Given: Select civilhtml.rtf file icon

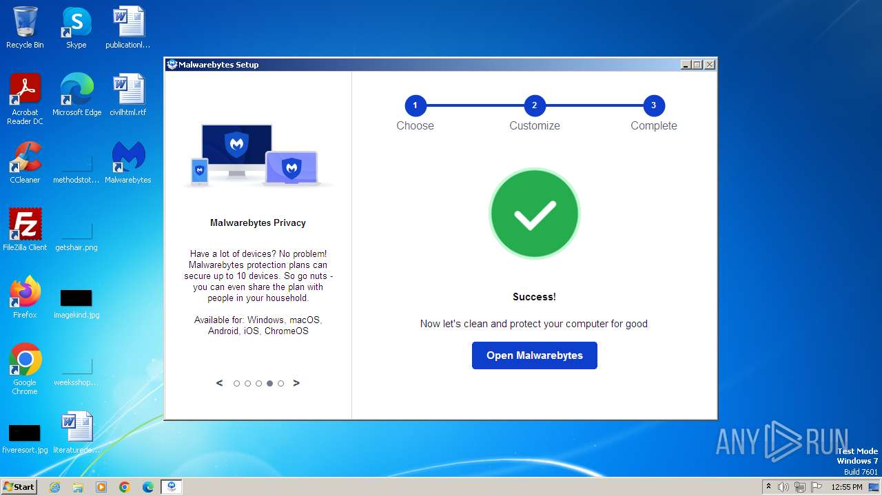Looking at the screenshot, I should click(x=128, y=95).
